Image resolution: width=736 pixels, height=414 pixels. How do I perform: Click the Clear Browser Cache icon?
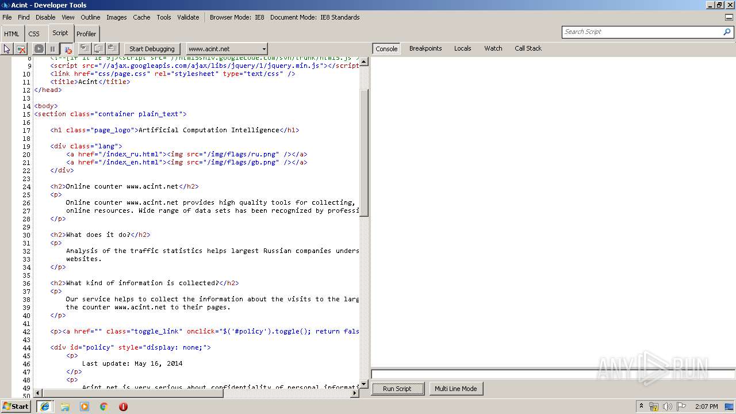coord(21,49)
